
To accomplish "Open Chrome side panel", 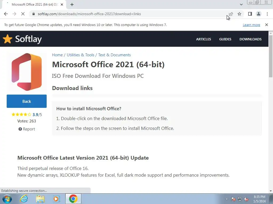I will [250, 14].
